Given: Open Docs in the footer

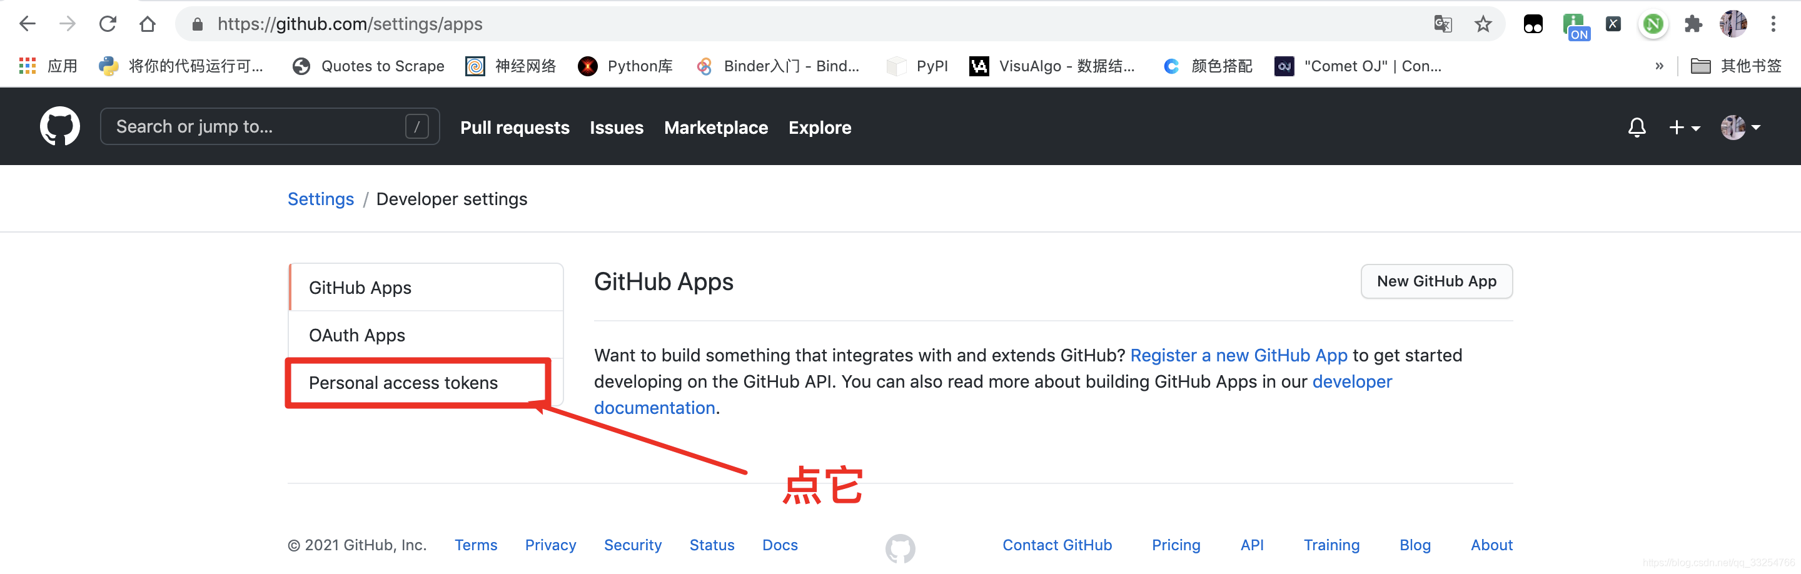Looking at the screenshot, I should pyautogui.click(x=780, y=545).
